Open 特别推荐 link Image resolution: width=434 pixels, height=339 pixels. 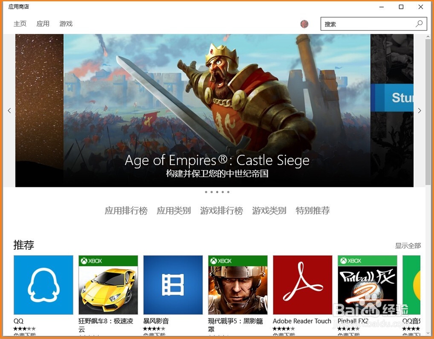pos(312,211)
